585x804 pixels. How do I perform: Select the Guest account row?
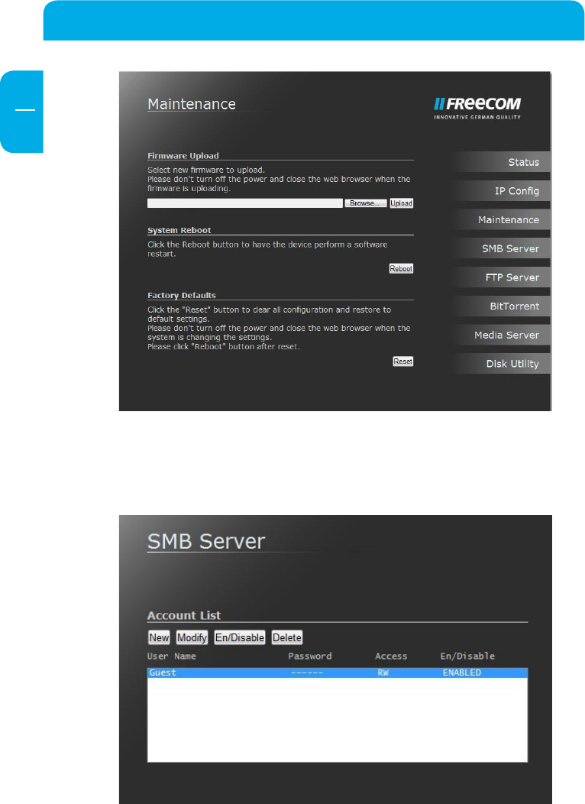tap(337, 673)
